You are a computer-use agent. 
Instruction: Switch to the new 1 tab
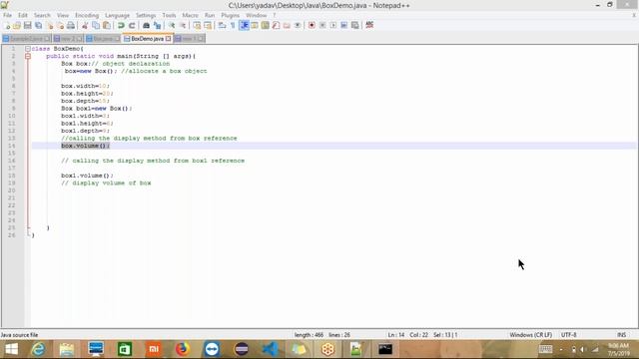click(x=190, y=39)
